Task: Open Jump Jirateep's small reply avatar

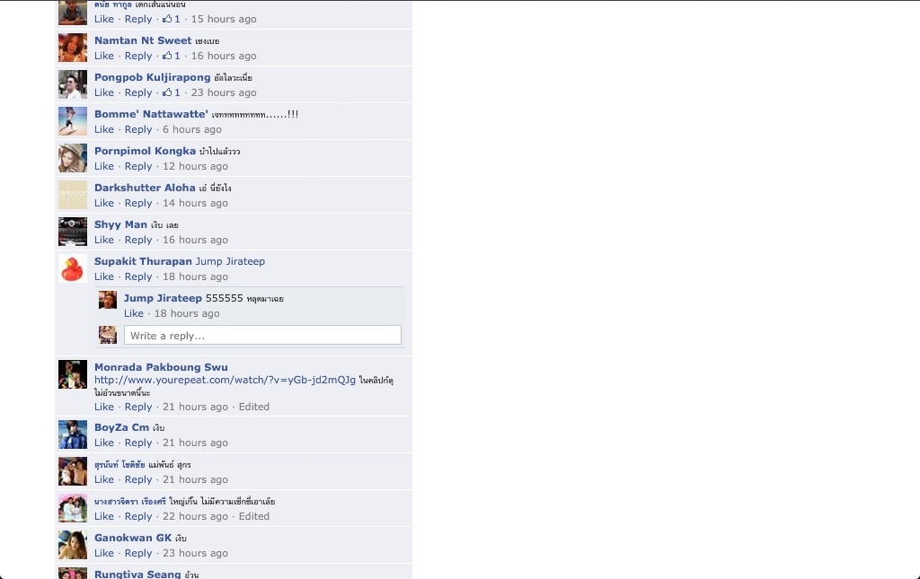Action: coord(108,300)
